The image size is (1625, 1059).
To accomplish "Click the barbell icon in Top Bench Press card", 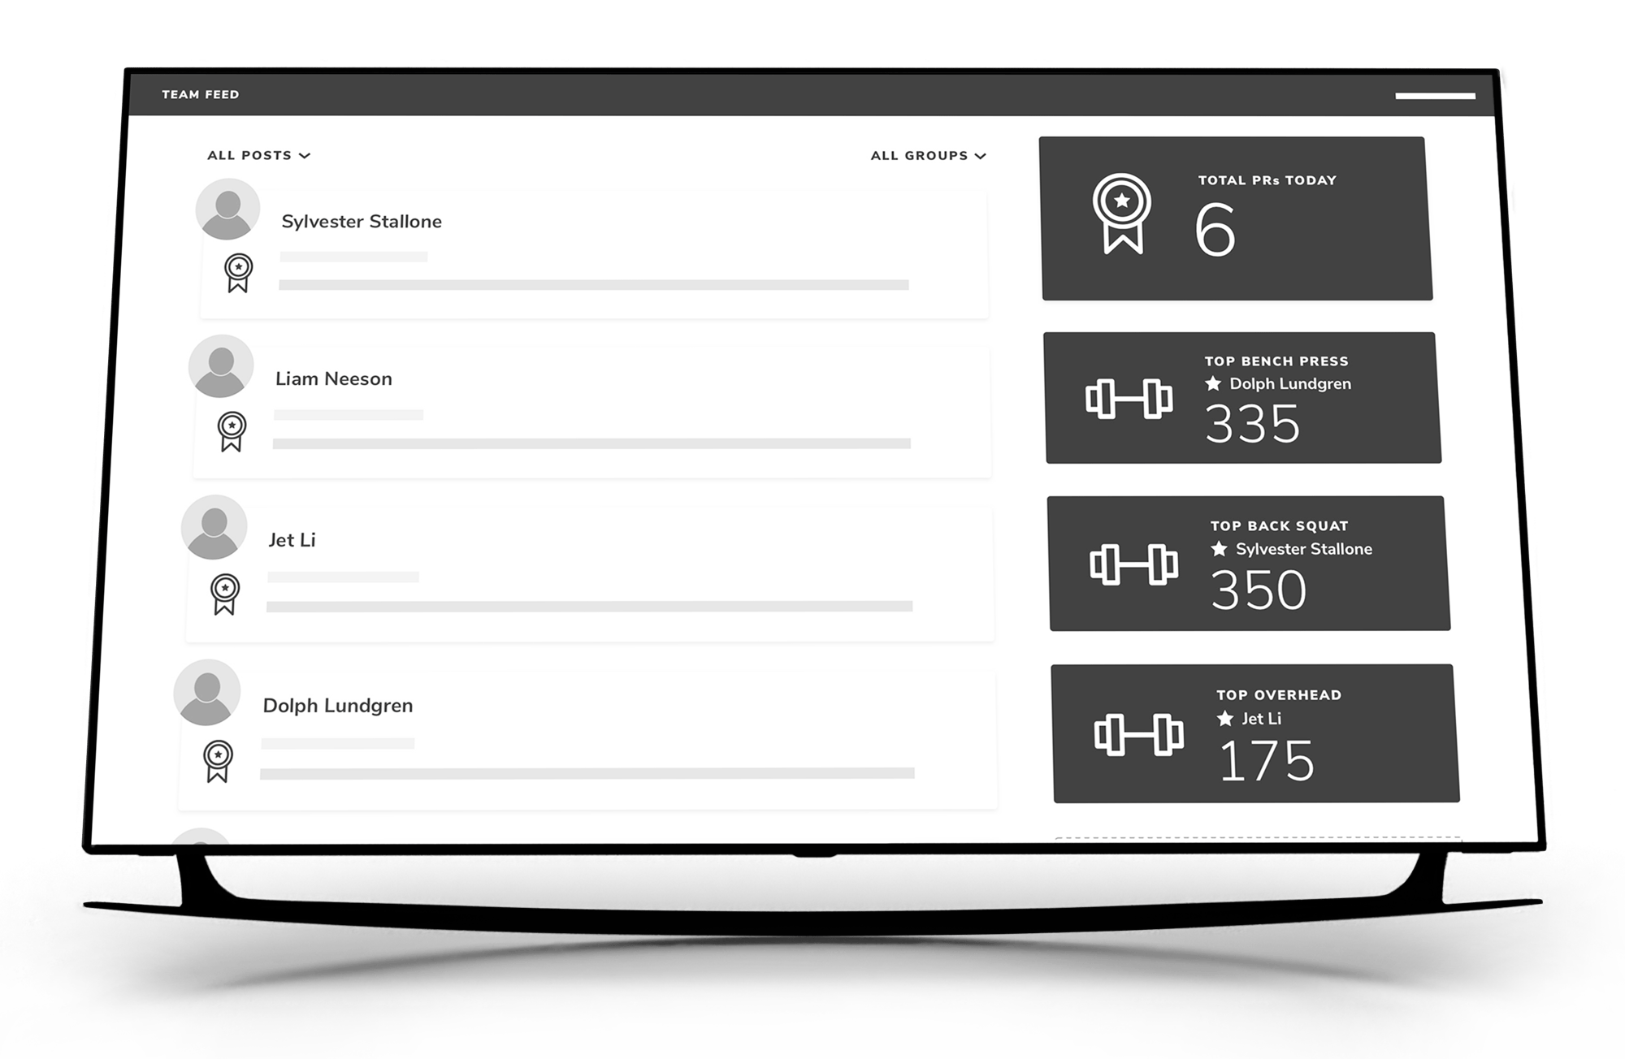I will click(1129, 399).
